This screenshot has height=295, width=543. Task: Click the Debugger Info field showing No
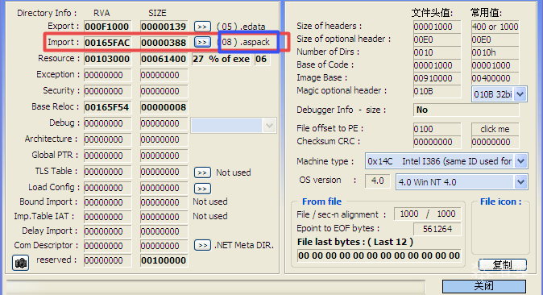tap(466, 110)
